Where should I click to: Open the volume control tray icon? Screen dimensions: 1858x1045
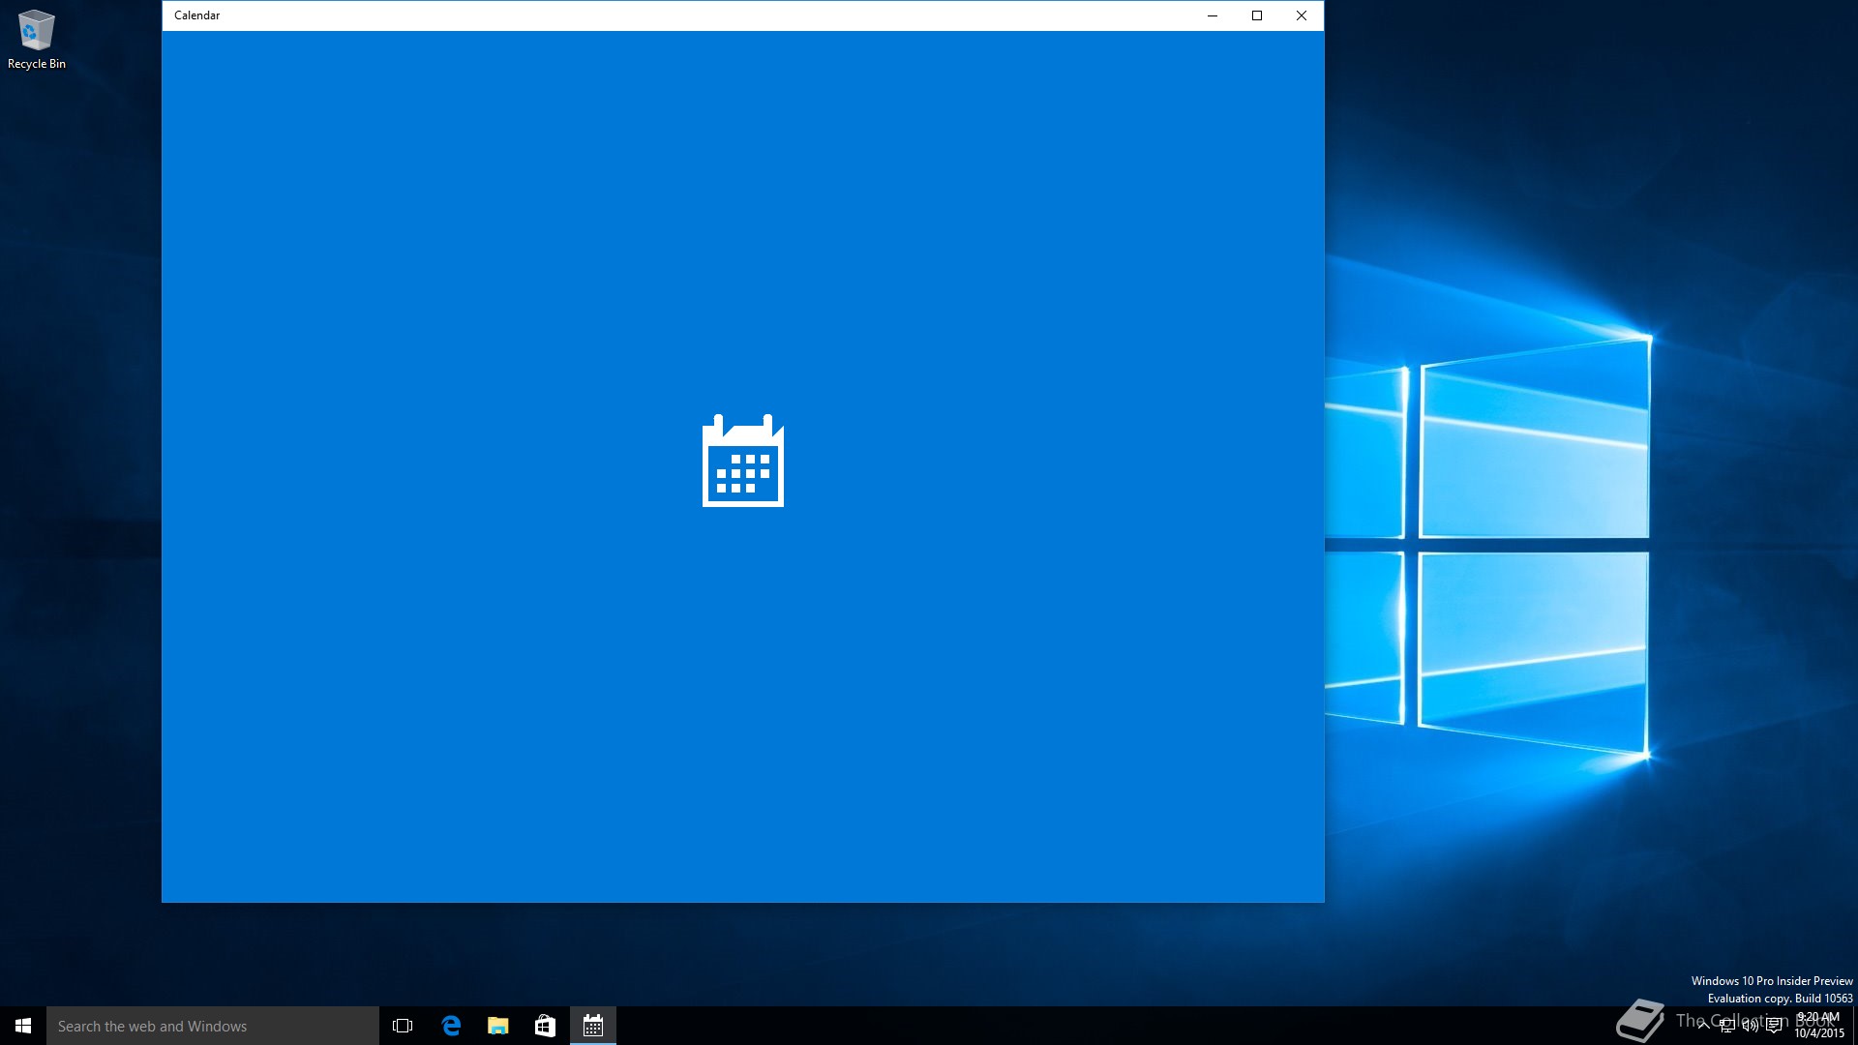1751,1026
